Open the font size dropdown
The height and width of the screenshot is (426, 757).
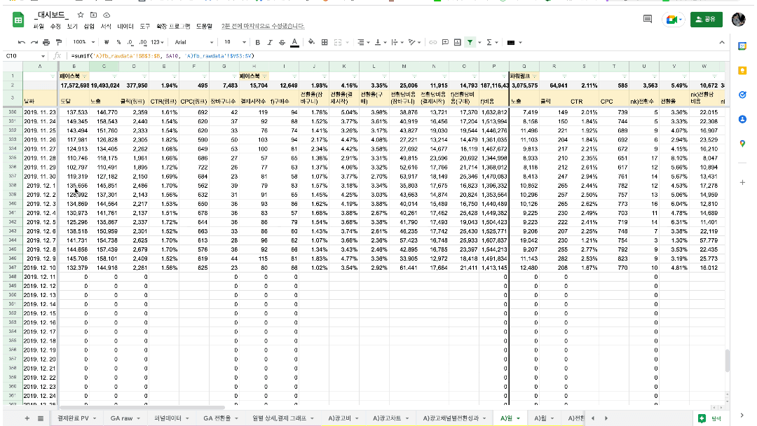pos(235,43)
